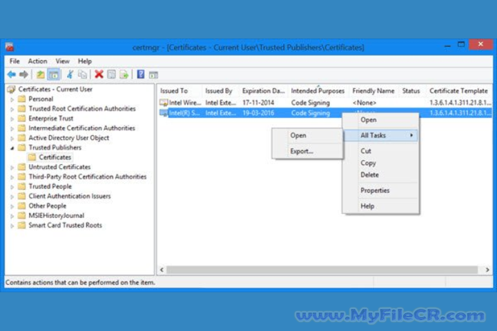Open the Help menu in menu bar
The height and width of the screenshot is (331, 497).
[85, 61]
